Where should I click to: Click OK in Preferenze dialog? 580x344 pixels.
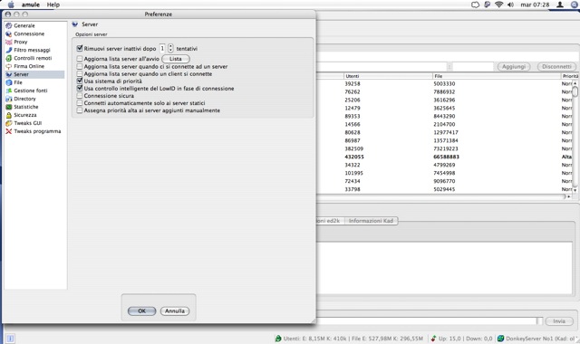[141, 311]
